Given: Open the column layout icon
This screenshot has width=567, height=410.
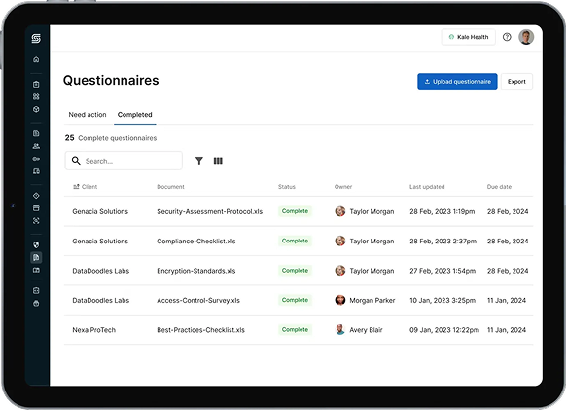Looking at the screenshot, I should [218, 161].
